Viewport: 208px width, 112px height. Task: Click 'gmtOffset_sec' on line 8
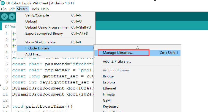[x=60, y=76]
